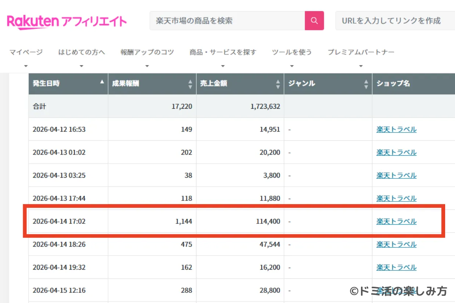The height and width of the screenshot is (303, 455).
Task: Sort by 発生日時 using its arrow
Action: click(102, 82)
